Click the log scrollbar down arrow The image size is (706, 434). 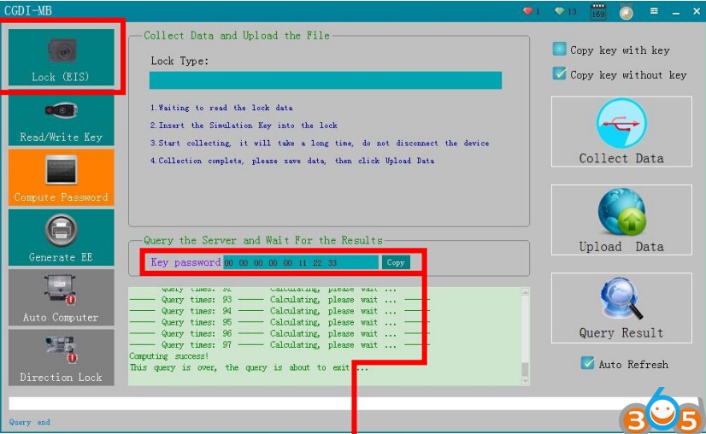point(525,381)
